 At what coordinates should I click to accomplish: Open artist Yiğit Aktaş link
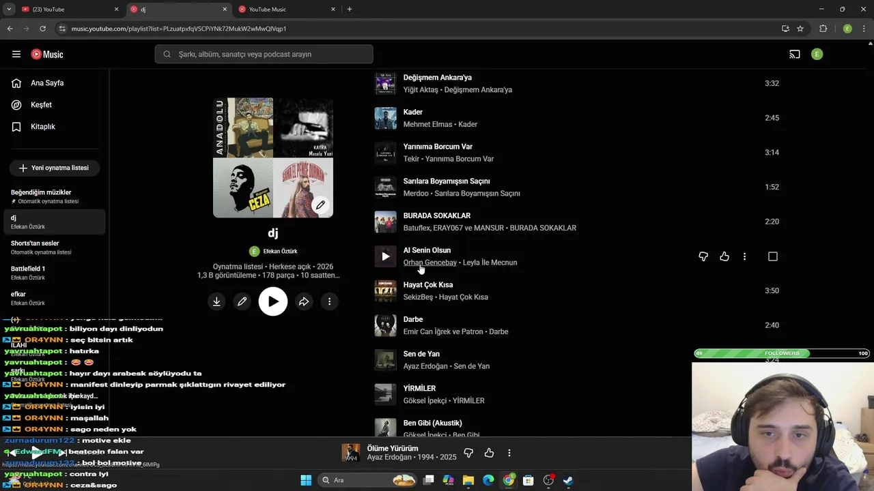(x=420, y=90)
